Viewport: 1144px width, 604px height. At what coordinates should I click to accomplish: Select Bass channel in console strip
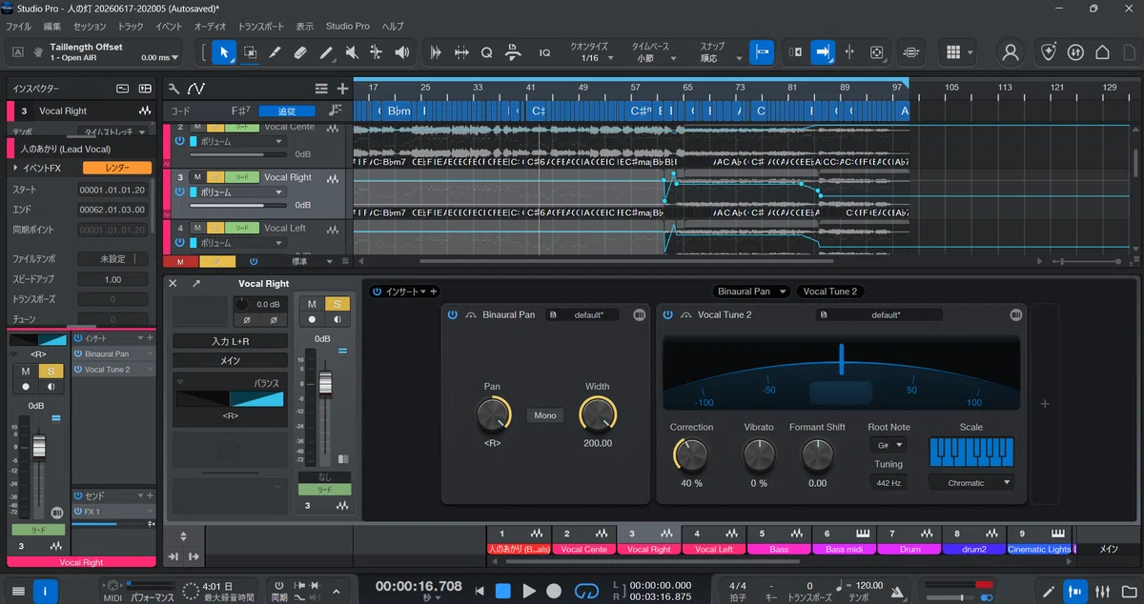click(x=779, y=541)
